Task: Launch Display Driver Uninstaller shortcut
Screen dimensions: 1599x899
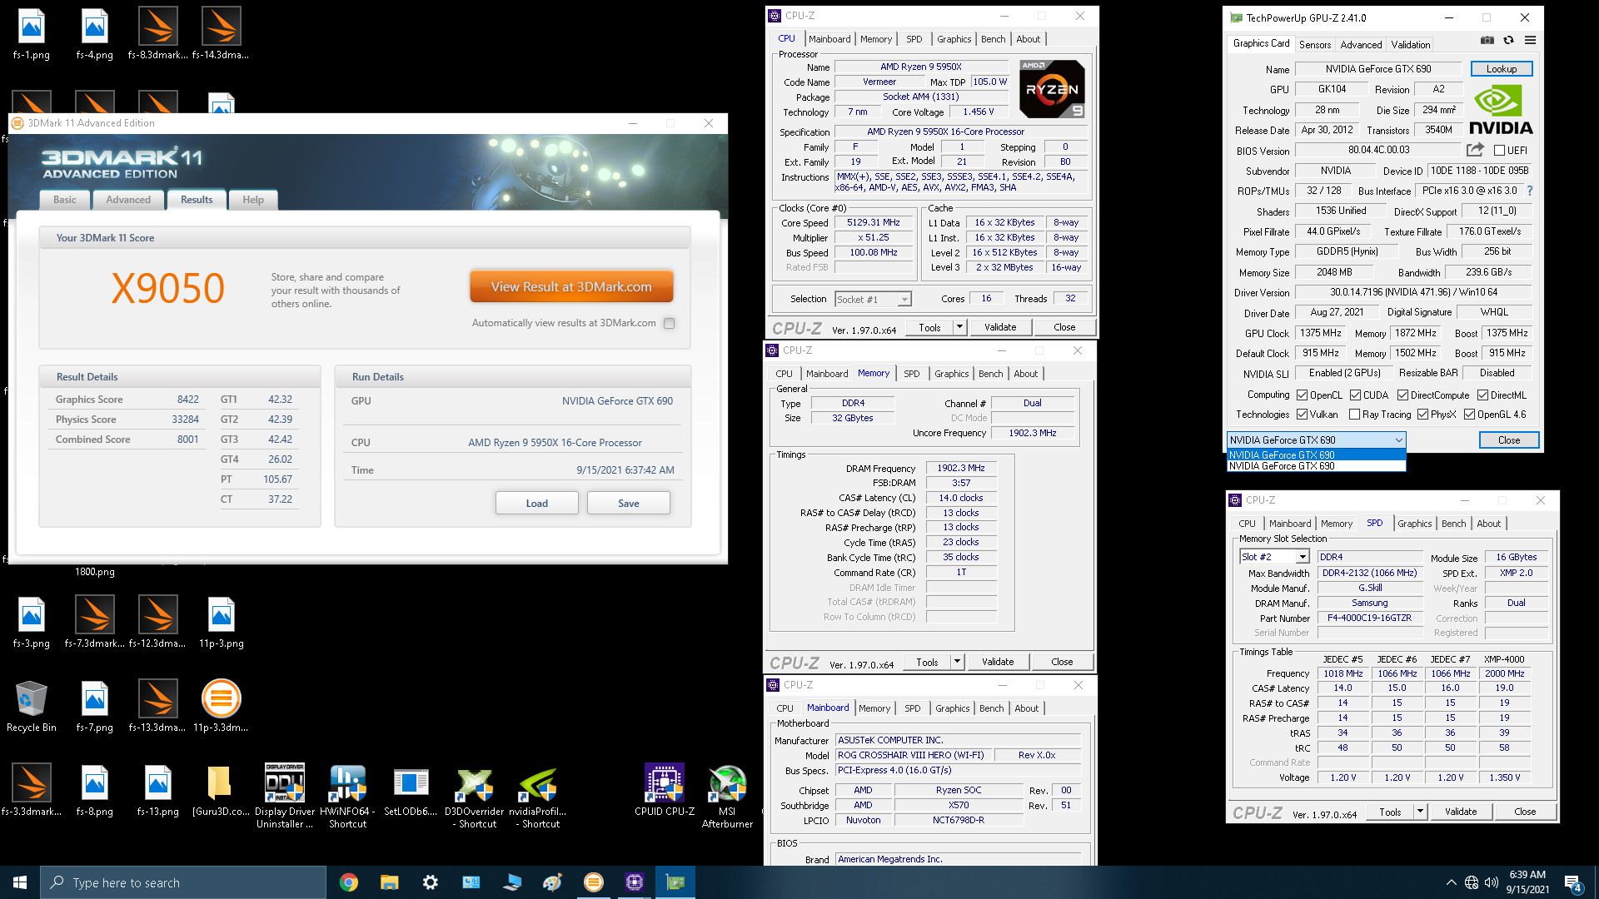Action: [285, 796]
